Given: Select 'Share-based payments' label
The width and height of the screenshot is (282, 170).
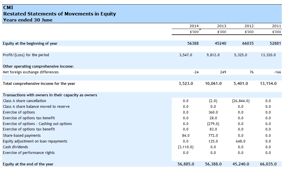Looking at the screenshot, I should (x=21, y=135).
